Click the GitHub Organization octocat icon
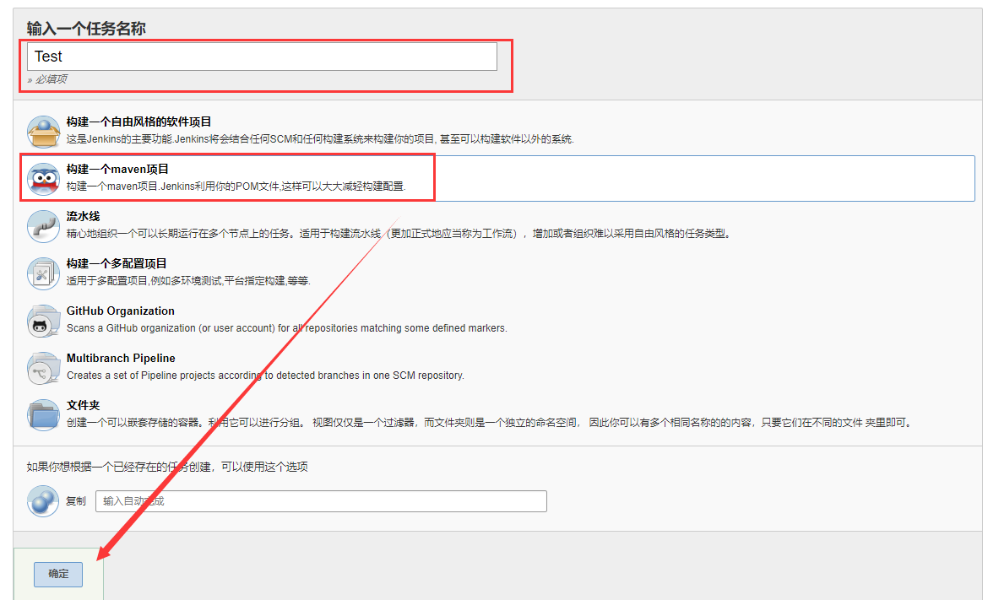Viewport: 988px width, 600px height. 43,320
